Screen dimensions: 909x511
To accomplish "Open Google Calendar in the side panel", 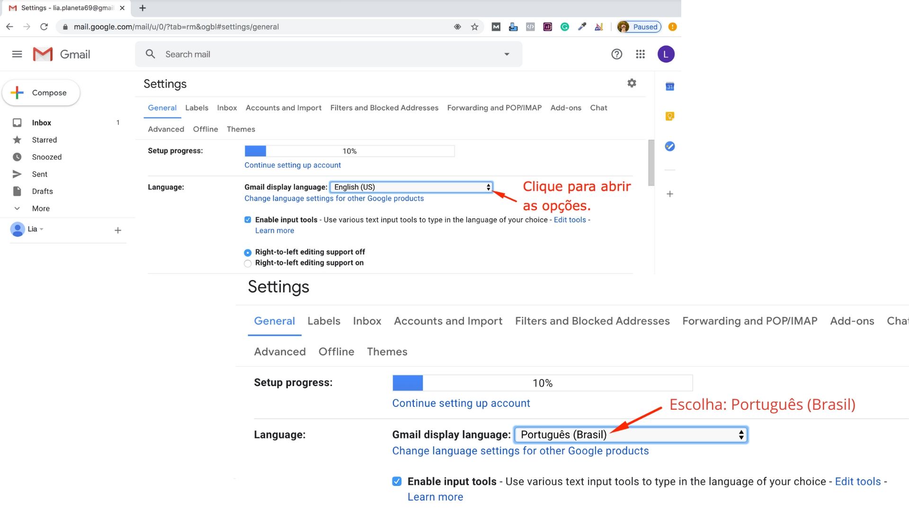I will pyautogui.click(x=669, y=87).
